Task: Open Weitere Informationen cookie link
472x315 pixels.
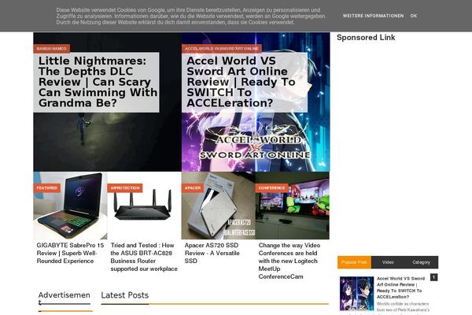Action: [373, 16]
